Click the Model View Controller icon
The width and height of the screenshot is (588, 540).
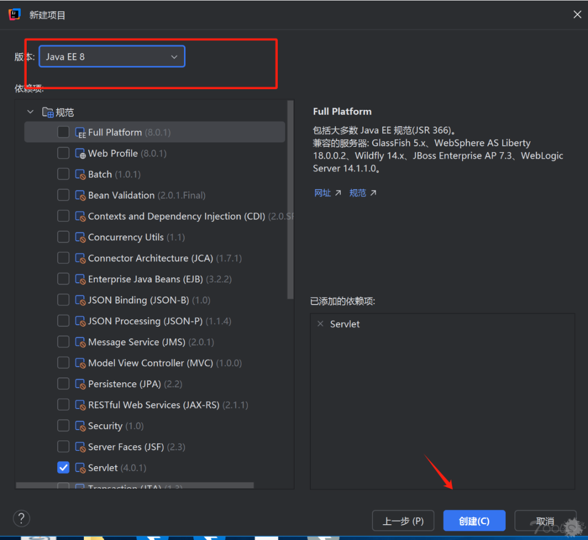80,363
